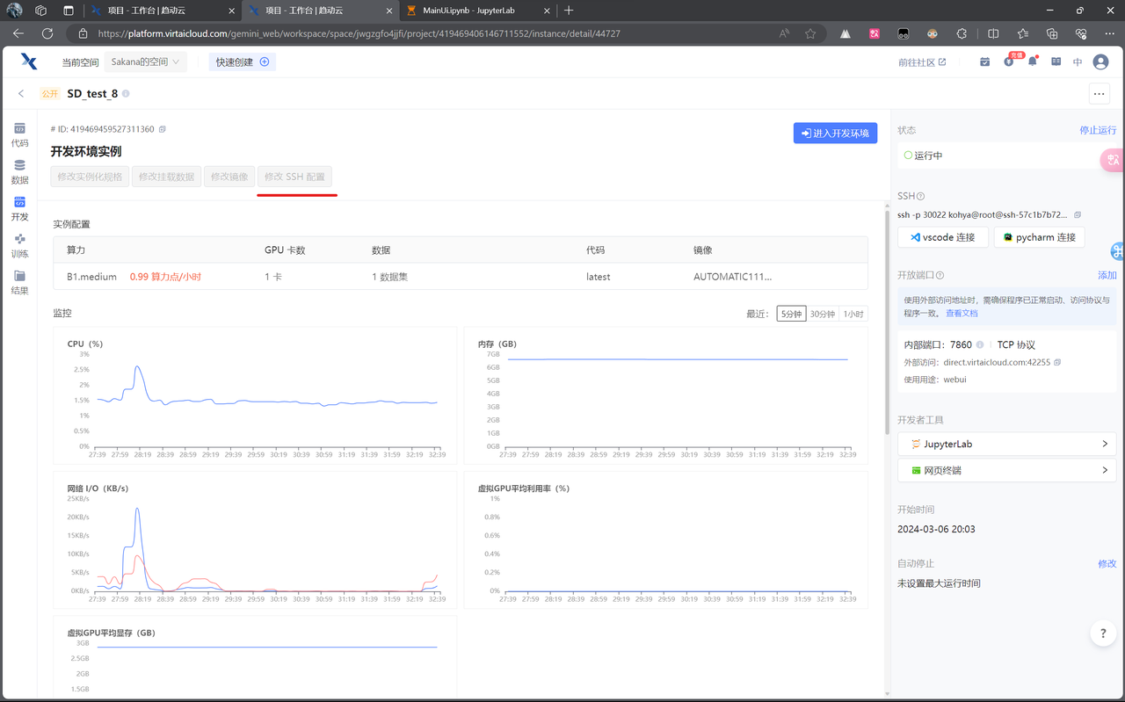Screen dimensions: 1125x702
Task: Click 添加 link for open ports
Action: coord(1107,275)
